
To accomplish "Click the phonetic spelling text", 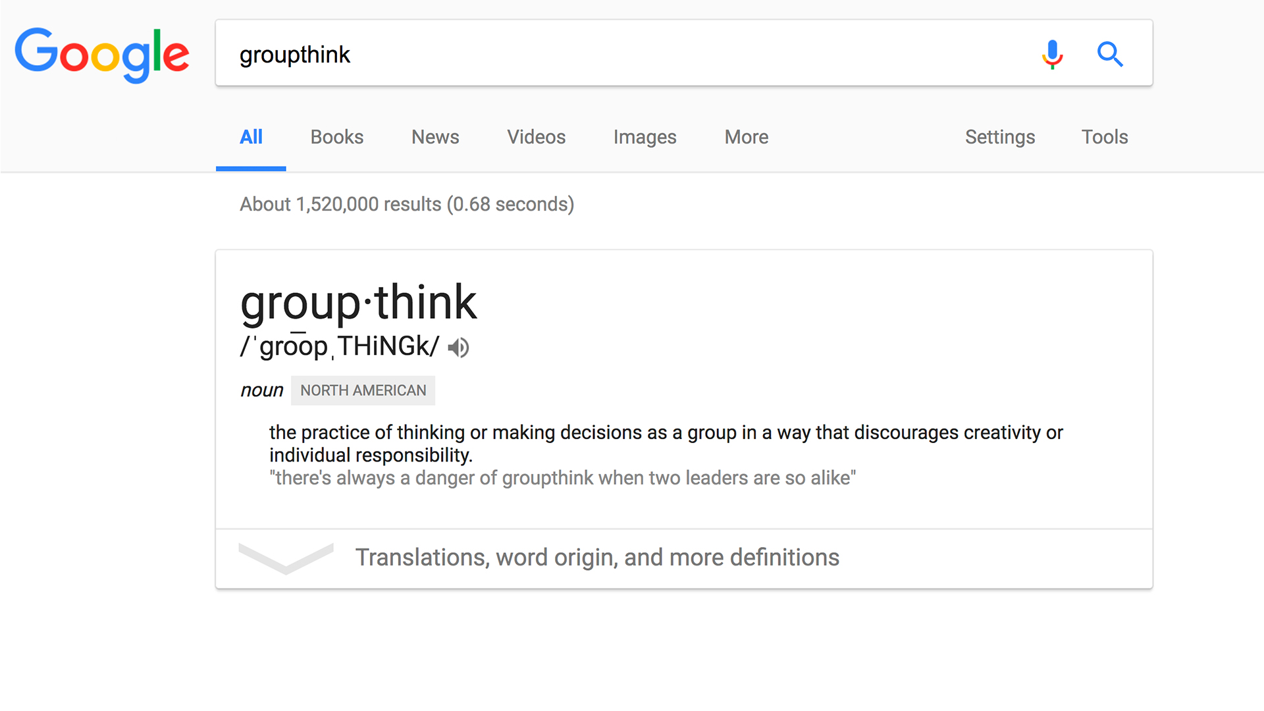I will 340,346.
